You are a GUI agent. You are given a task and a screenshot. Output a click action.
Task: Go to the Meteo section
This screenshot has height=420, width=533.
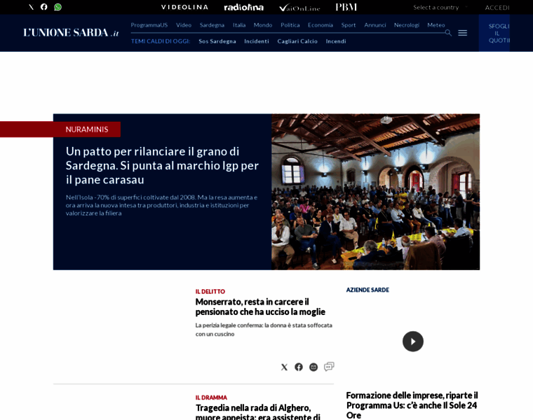coord(436,24)
